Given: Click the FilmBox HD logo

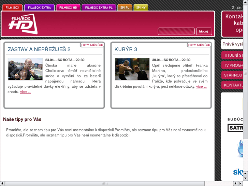Looking at the screenshot, I should pyautogui.click(x=23, y=24).
